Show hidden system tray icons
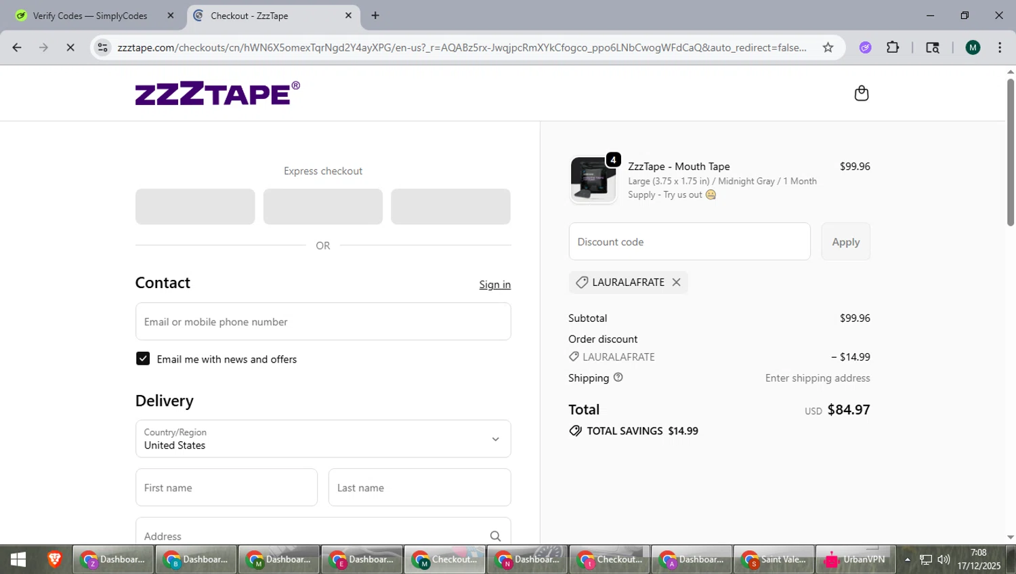This screenshot has height=574, width=1016. [908, 560]
